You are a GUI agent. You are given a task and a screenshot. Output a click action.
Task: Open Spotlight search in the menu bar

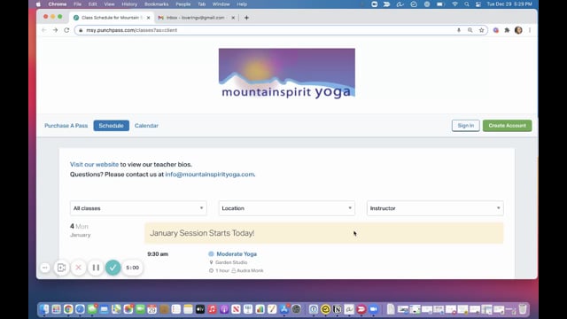tap(467, 4)
